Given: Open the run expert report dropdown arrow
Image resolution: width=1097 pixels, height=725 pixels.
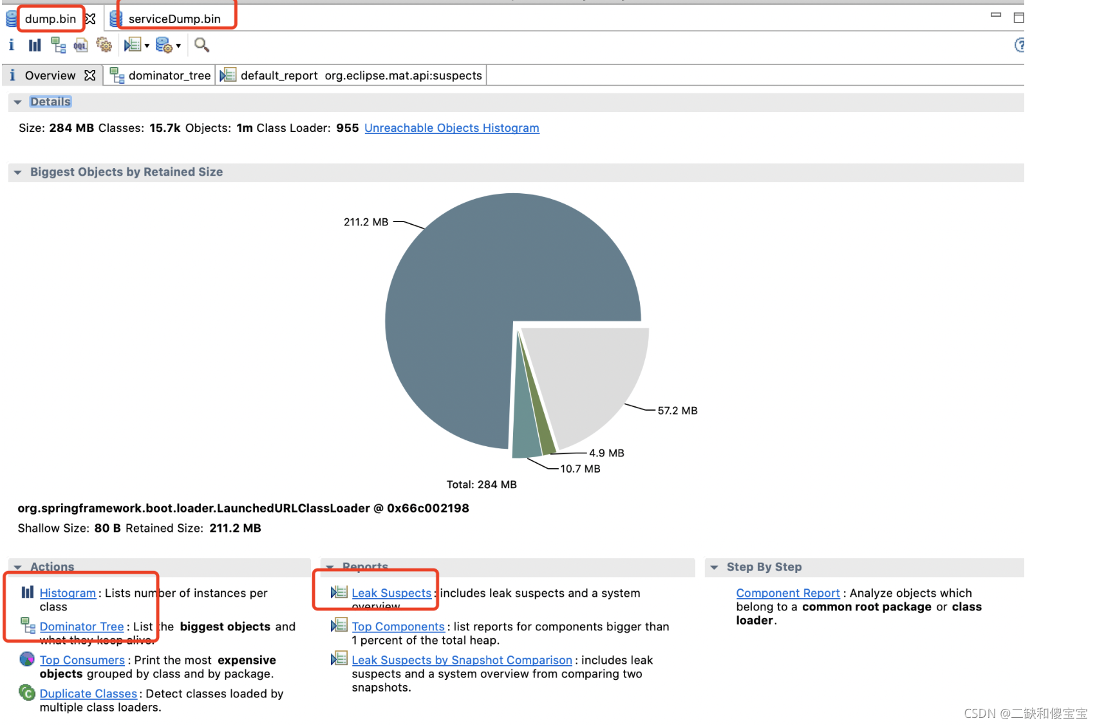Looking at the screenshot, I should [147, 46].
